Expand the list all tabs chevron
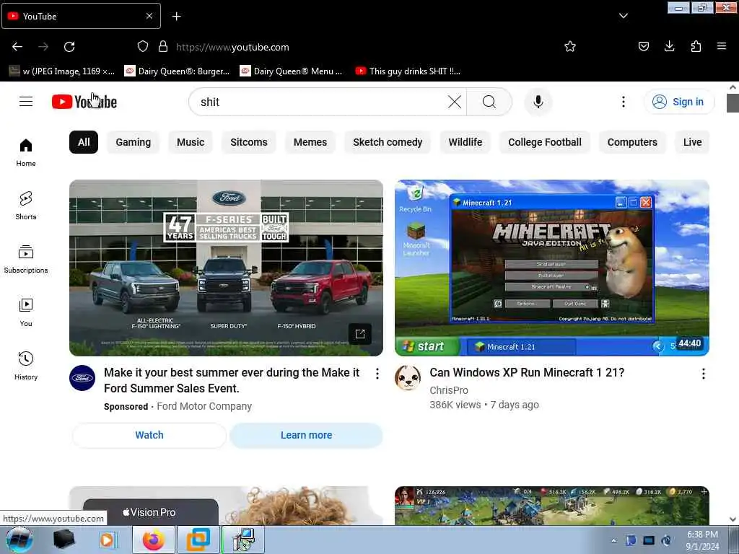Image resolution: width=739 pixels, height=554 pixels. 623,16
